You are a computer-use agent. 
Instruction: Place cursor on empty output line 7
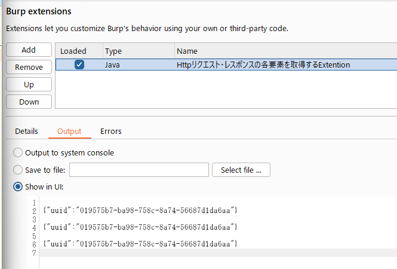[x=218, y=253]
